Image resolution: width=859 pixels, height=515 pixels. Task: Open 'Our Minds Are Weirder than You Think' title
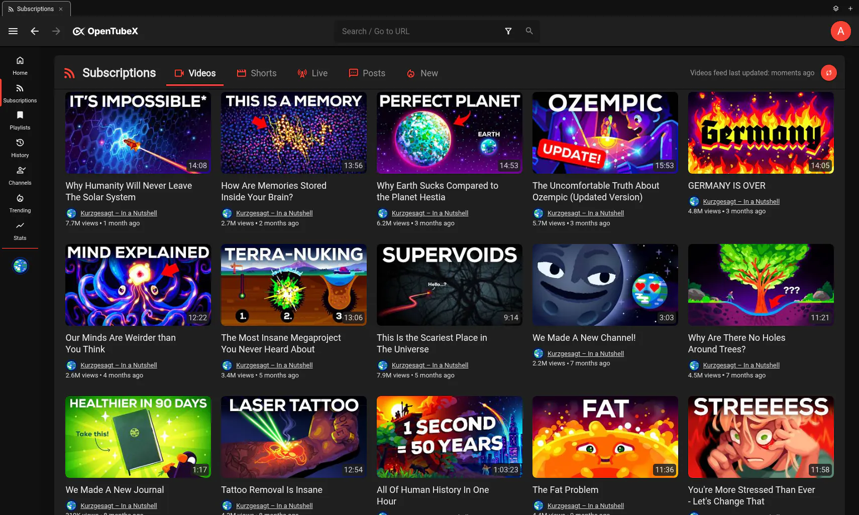click(x=121, y=343)
